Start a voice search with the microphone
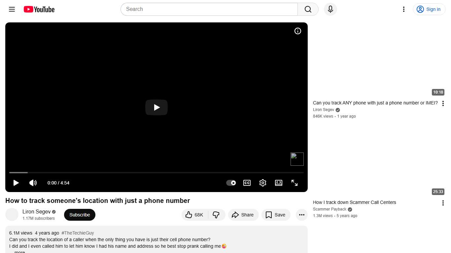This screenshot has height=253, width=451. coord(330,9)
